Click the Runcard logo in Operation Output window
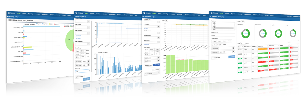The width and height of the screenshot is (307, 98). 146,13
